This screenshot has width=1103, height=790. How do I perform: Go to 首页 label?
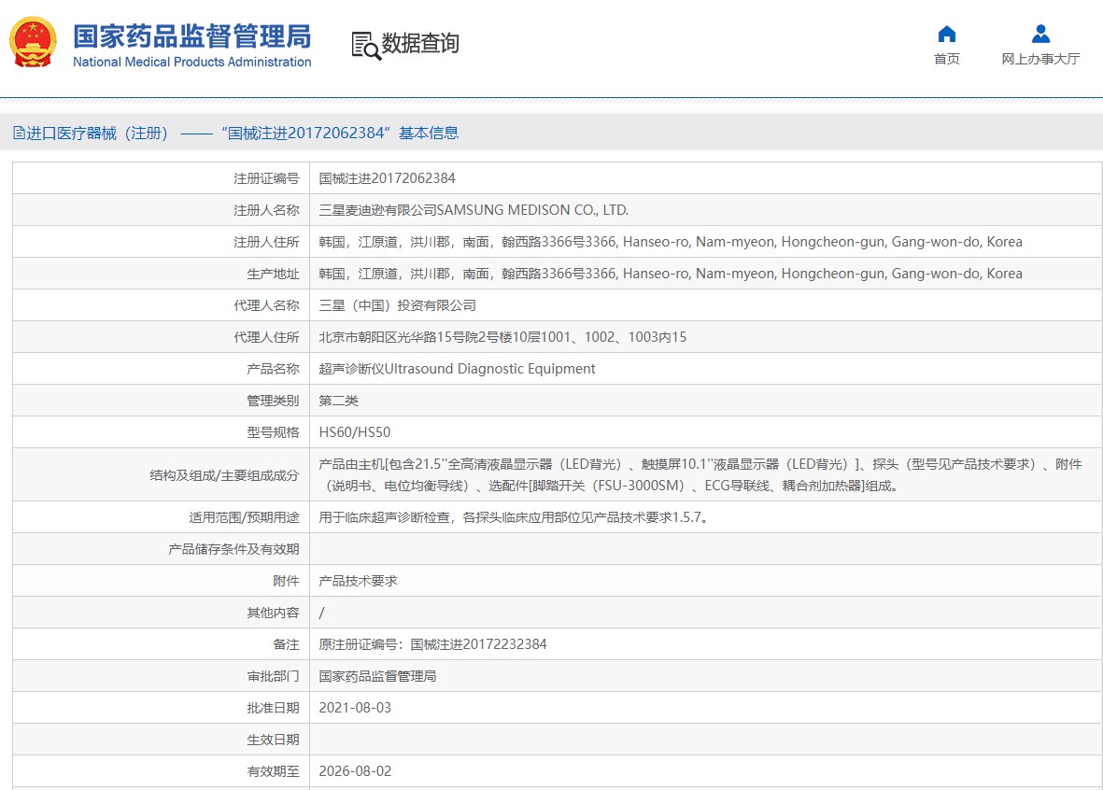(947, 59)
